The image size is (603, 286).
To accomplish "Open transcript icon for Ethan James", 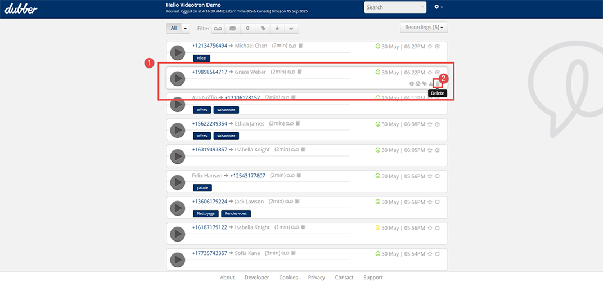I will click(x=298, y=123).
